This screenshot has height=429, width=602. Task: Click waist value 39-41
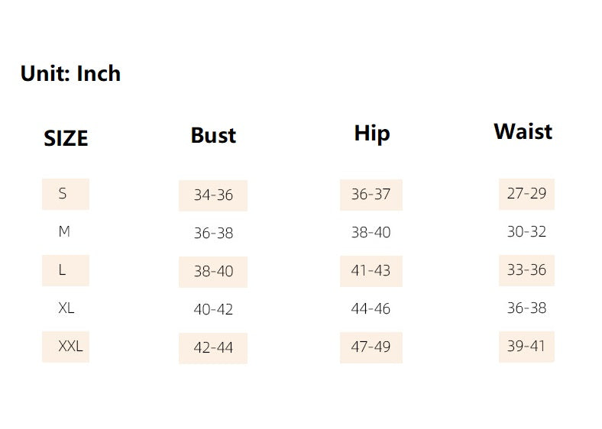(x=527, y=347)
